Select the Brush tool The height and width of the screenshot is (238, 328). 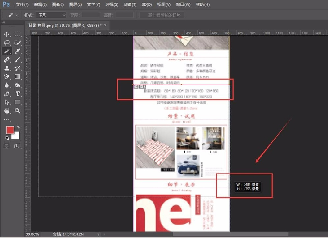tap(18, 59)
